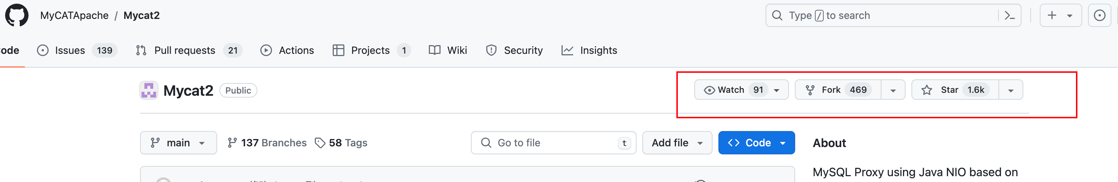The width and height of the screenshot is (1118, 182).
Task: Open the command palette icon in search
Action: coord(1009,16)
